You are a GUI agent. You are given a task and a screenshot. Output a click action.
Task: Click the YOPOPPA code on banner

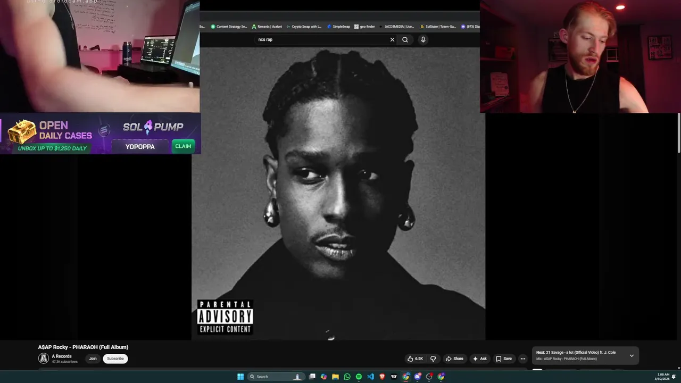pyautogui.click(x=140, y=146)
